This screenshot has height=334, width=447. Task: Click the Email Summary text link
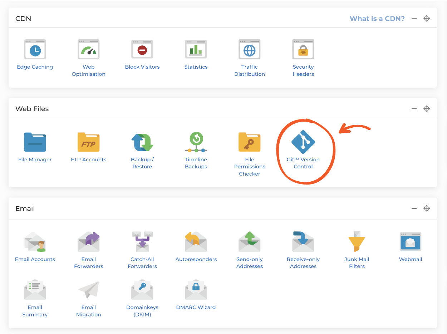pos(35,311)
